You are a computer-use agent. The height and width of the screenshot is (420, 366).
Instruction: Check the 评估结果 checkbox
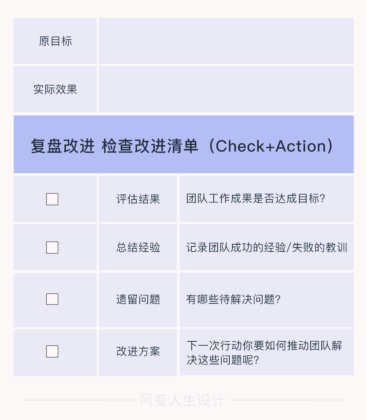click(x=52, y=199)
